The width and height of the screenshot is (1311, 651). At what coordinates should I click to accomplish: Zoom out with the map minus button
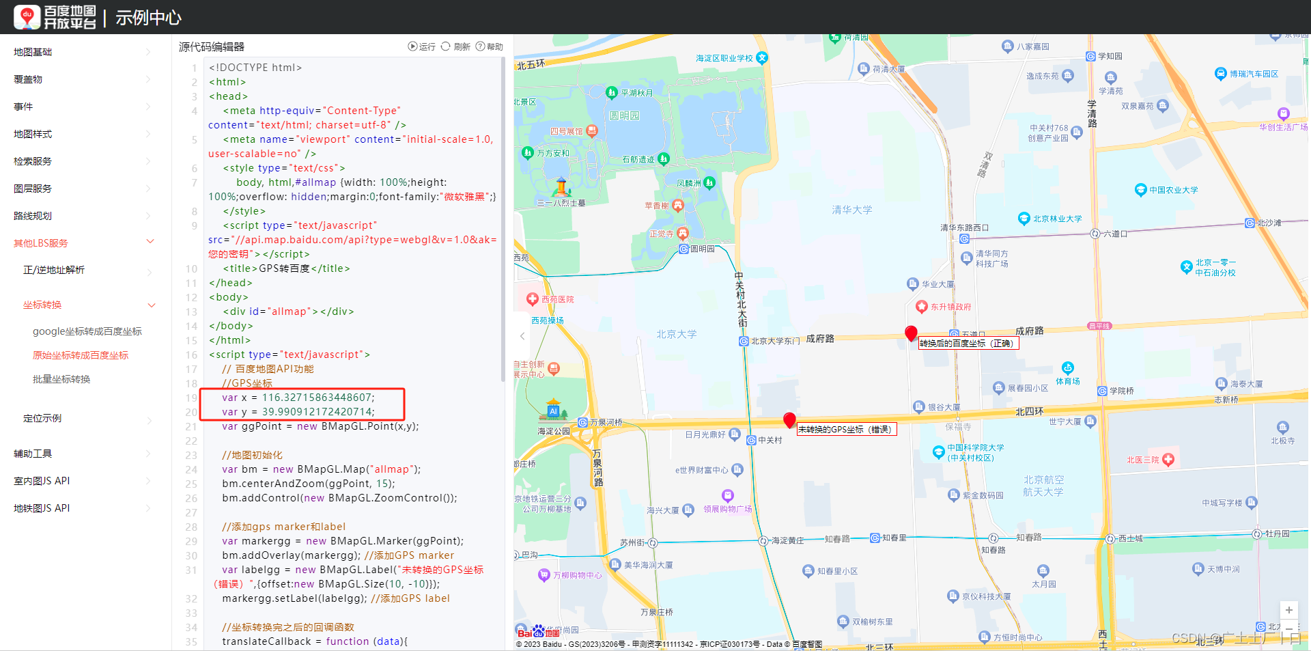pos(1288,628)
